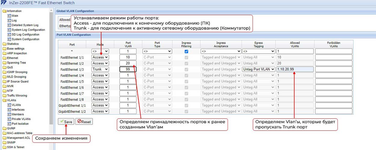
Task: Toggle Ingress Filtering checkbox for FastEthernet 1/5
Action: (186, 81)
